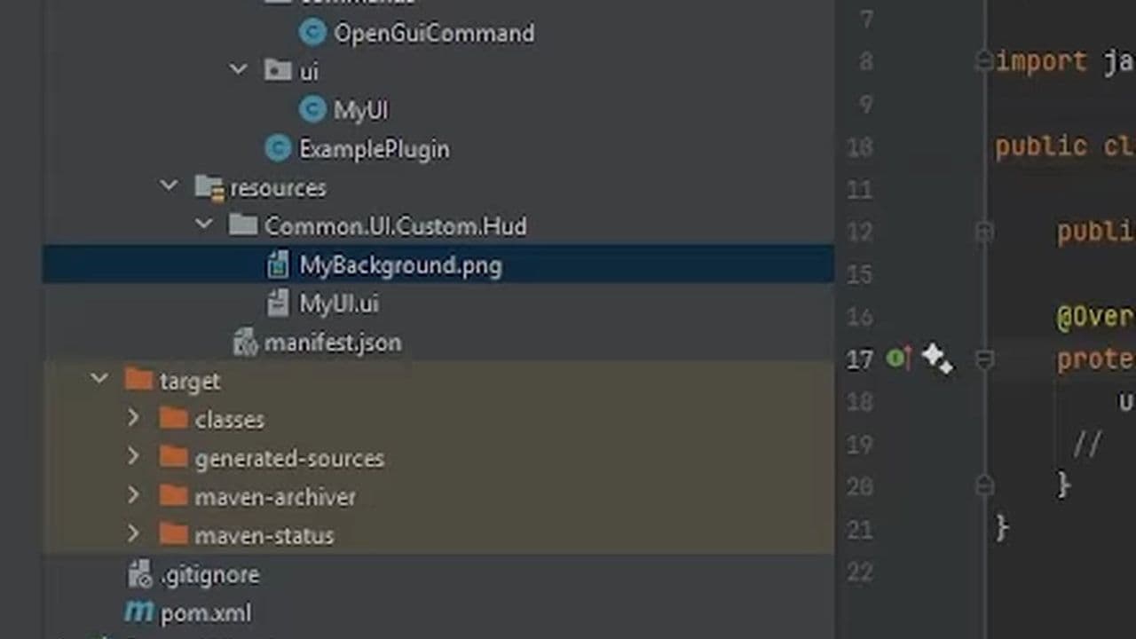
Task: Click the ExamplePlugin class icon
Action: pyautogui.click(x=278, y=148)
